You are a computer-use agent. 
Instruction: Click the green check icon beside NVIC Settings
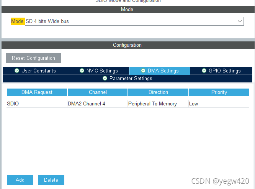[x=82, y=71]
